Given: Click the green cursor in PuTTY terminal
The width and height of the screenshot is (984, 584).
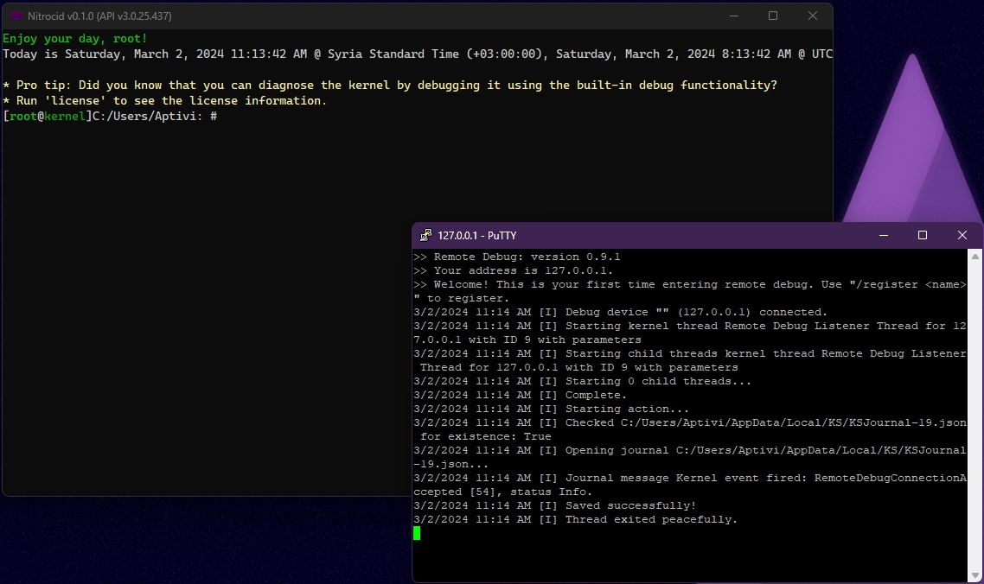Looking at the screenshot, I should tap(417, 533).
